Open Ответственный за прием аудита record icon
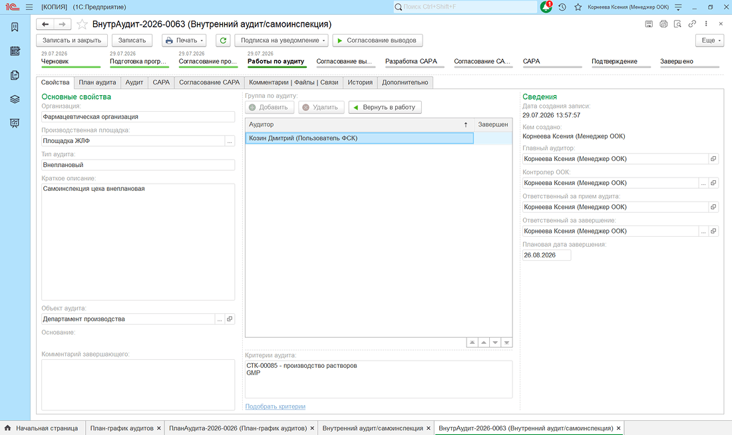732x435 pixels. point(713,207)
